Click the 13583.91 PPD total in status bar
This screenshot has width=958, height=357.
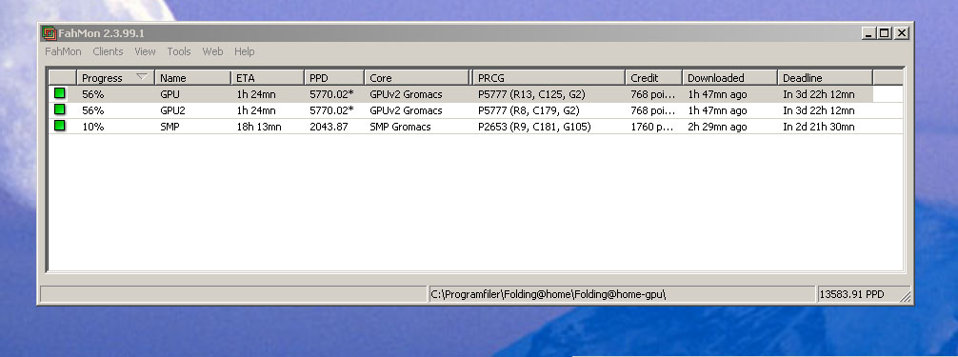pos(851,294)
